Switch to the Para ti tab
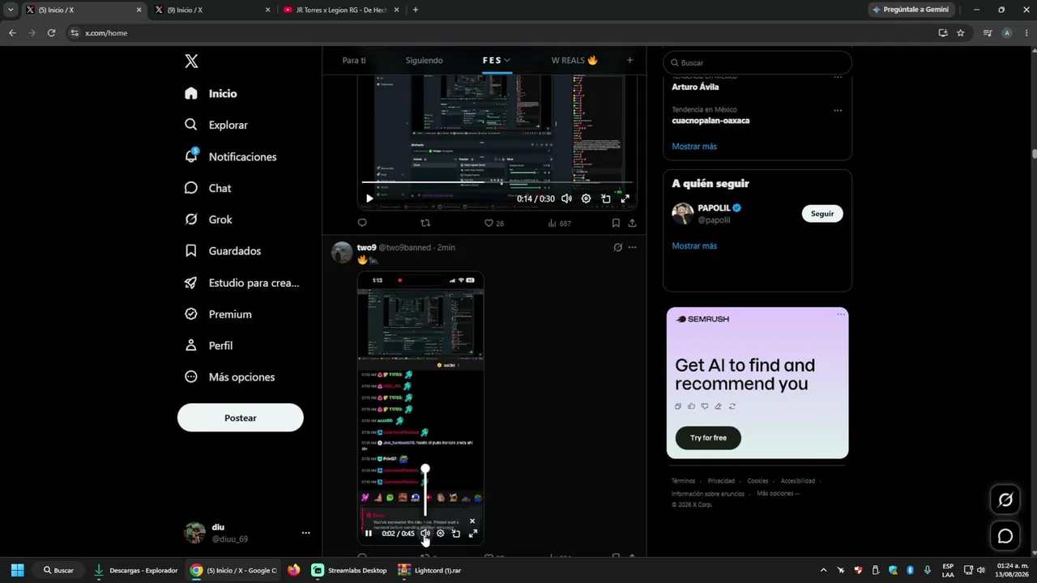 click(x=354, y=60)
